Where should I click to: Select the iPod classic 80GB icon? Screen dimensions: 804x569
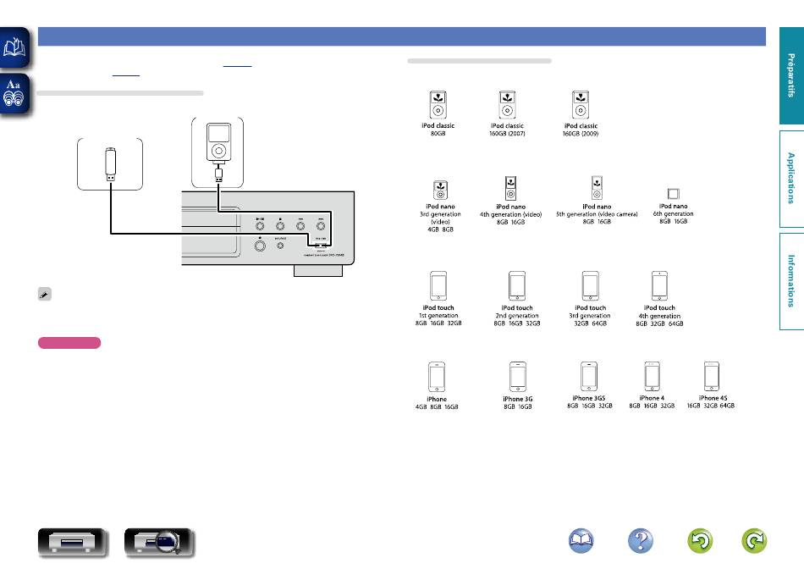438,105
